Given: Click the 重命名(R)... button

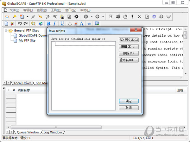Looking at the screenshot, I should 129,60.
